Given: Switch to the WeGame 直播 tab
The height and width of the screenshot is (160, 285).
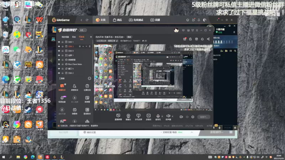Looking at the screenshot, I should pyautogui.click(x=155, y=20).
